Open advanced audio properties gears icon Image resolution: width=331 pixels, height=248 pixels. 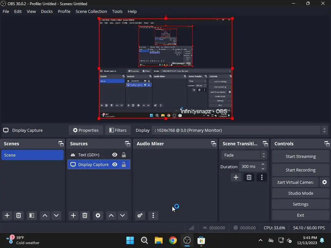(x=140, y=215)
